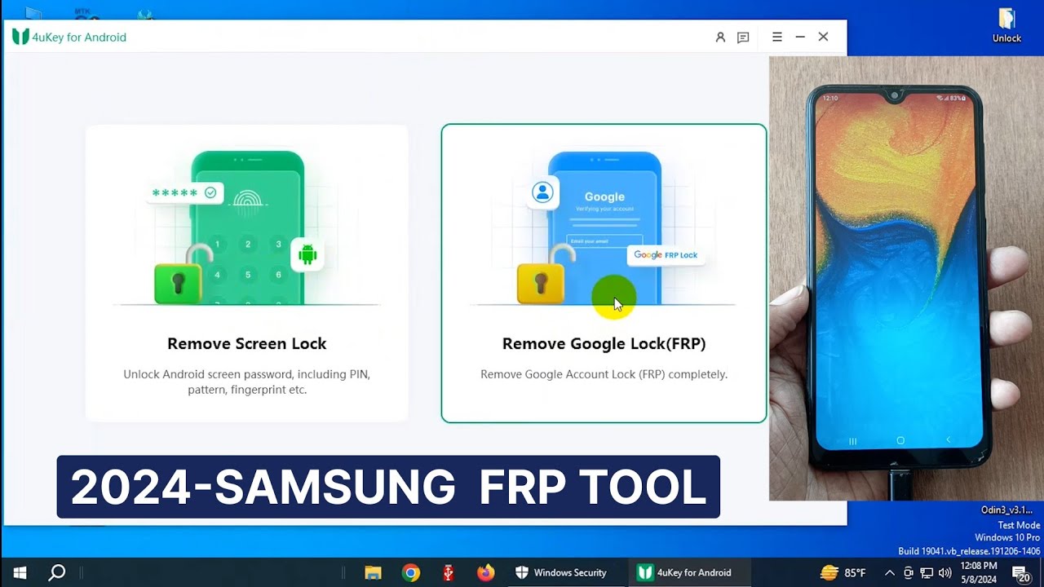Click the Google FRP Lock badge illustration
The image size is (1044, 587).
click(666, 255)
